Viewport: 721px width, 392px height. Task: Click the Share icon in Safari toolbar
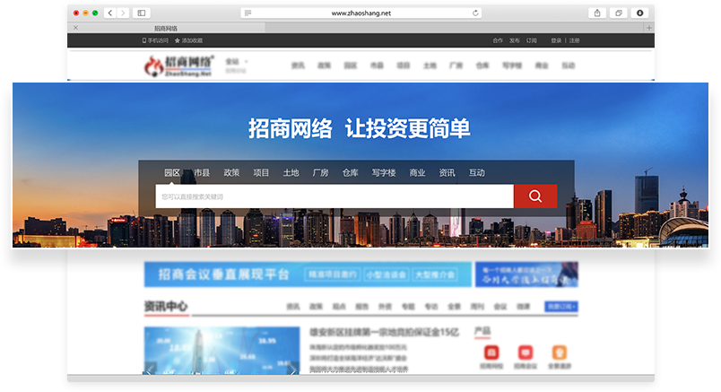tap(597, 13)
